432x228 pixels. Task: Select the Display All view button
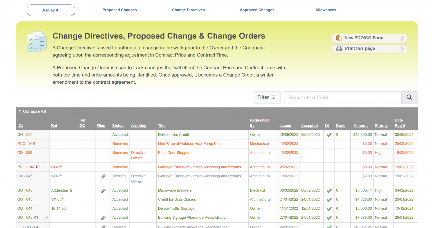[x=51, y=10]
